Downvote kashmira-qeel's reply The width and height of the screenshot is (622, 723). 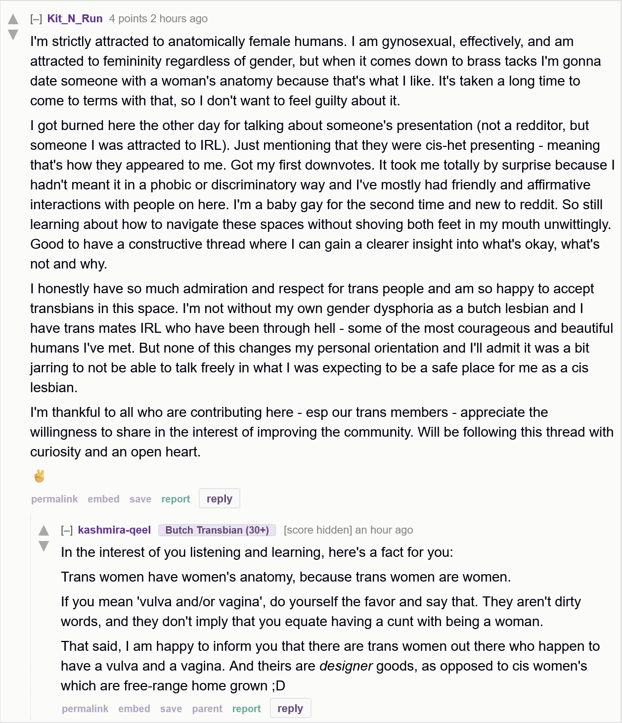44,546
